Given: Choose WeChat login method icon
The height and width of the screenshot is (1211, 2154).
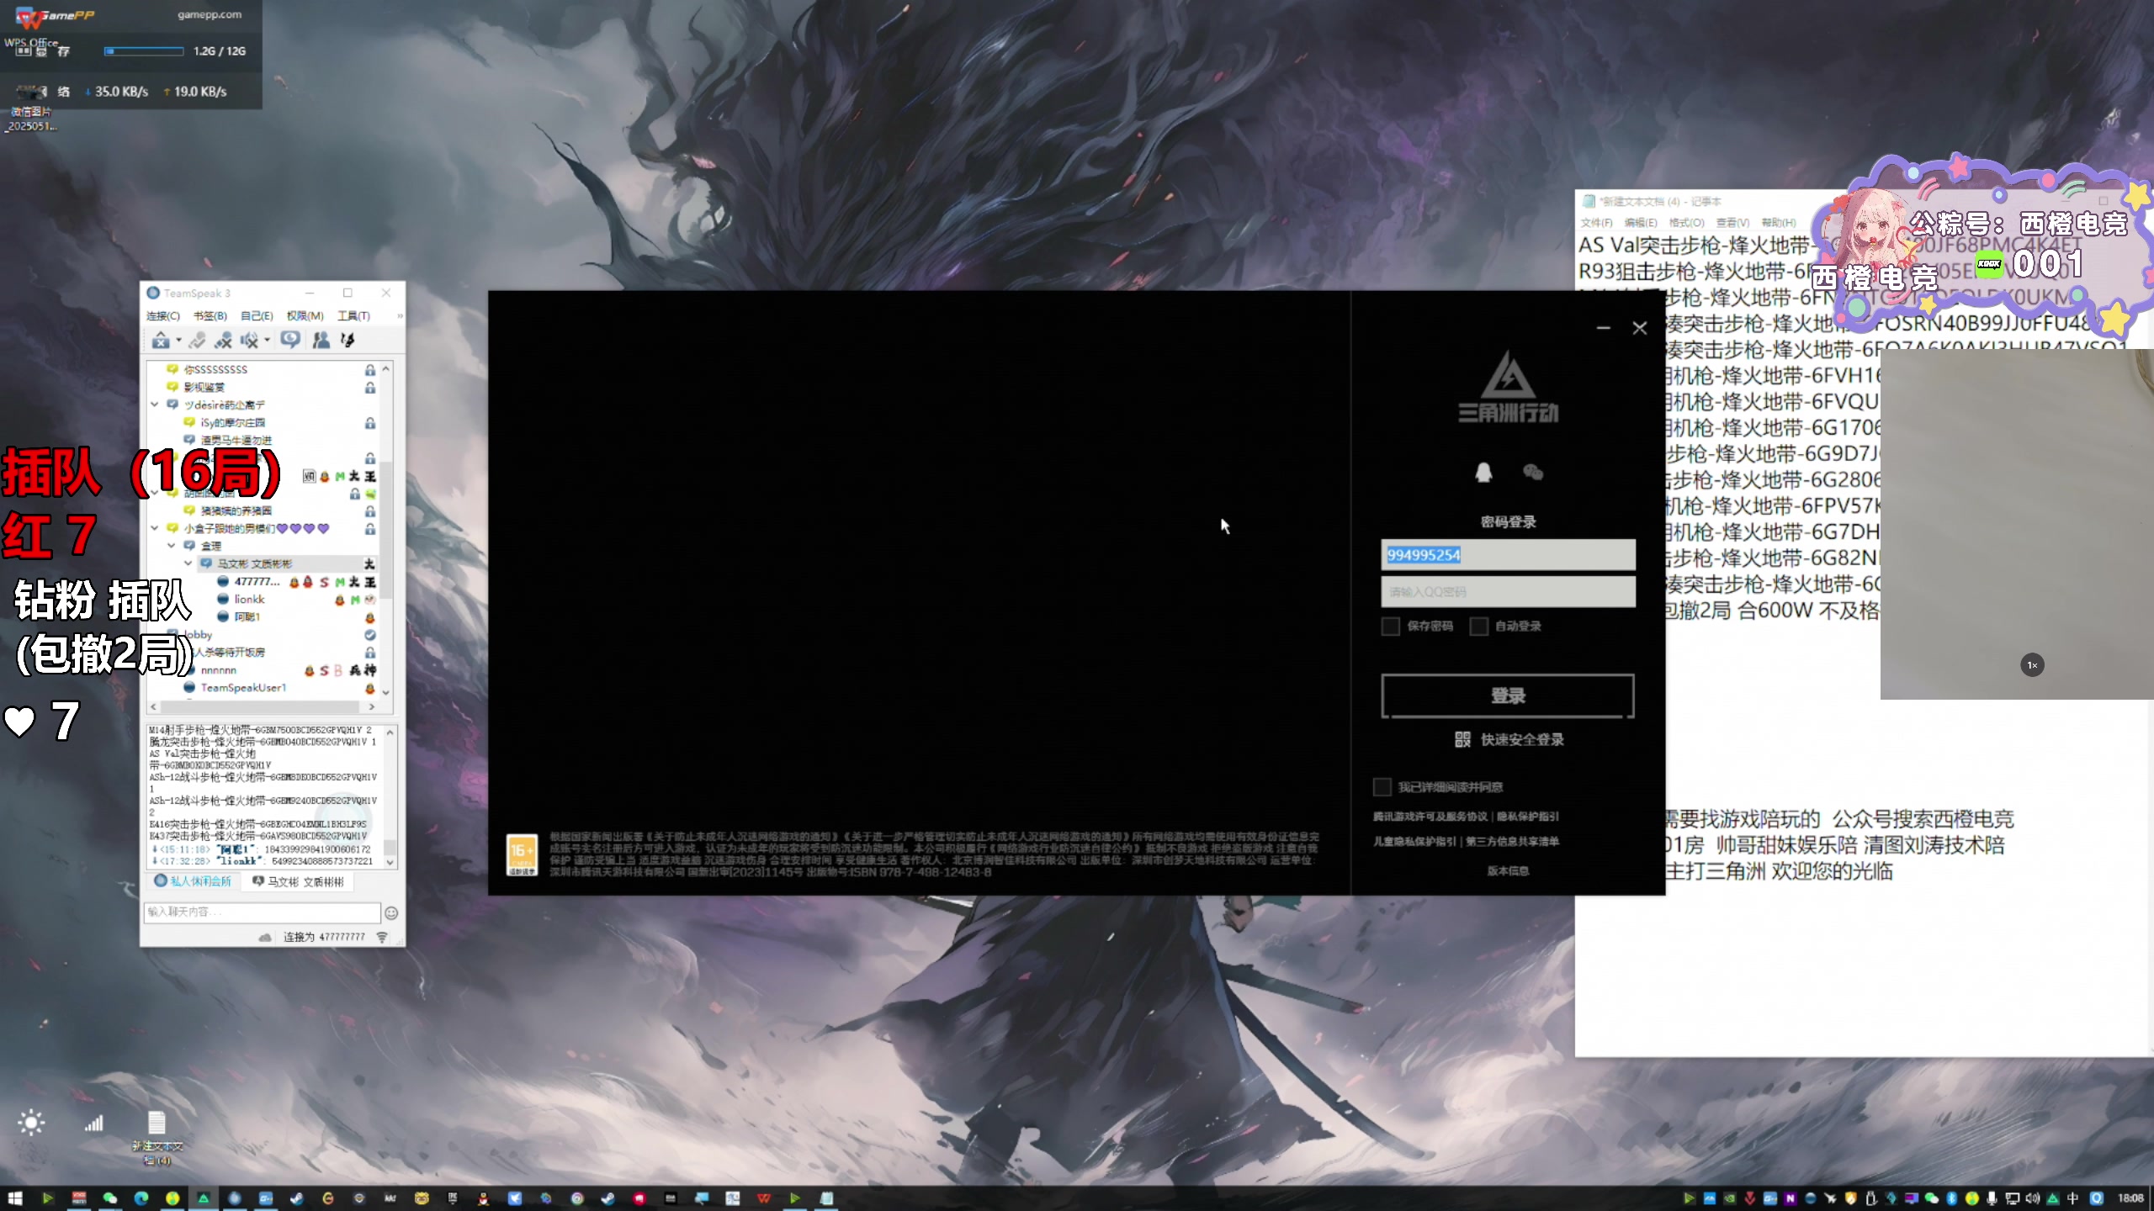Looking at the screenshot, I should click(1533, 472).
